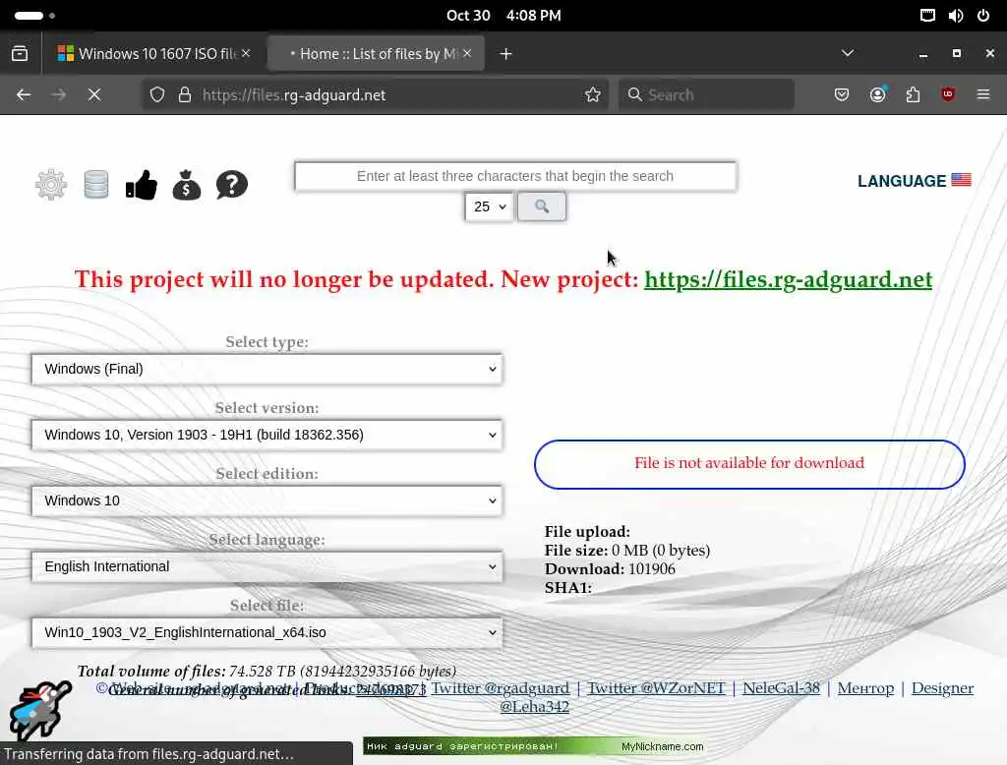The image size is (1007, 765).
Task: Open the Firefox View icon
Action: tap(20, 54)
